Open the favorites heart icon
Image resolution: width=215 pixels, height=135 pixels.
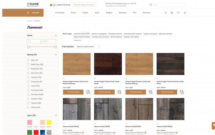pyautogui.click(x=178, y=13)
